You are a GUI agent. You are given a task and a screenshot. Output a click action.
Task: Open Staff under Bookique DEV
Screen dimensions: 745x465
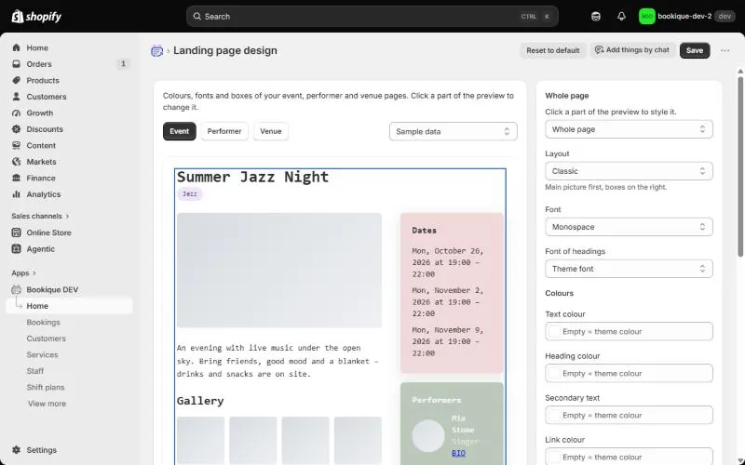[x=35, y=371]
